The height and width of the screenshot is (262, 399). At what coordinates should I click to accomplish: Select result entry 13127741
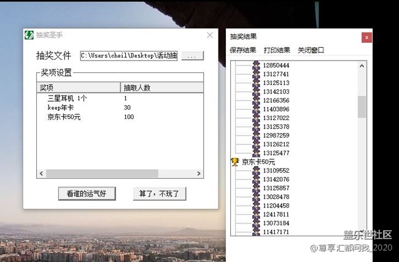coord(276,74)
